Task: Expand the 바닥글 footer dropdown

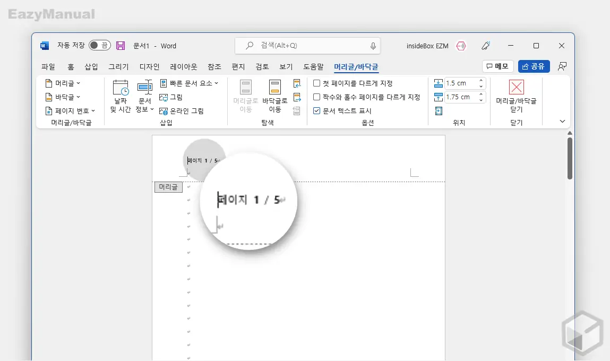Action: tap(63, 97)
